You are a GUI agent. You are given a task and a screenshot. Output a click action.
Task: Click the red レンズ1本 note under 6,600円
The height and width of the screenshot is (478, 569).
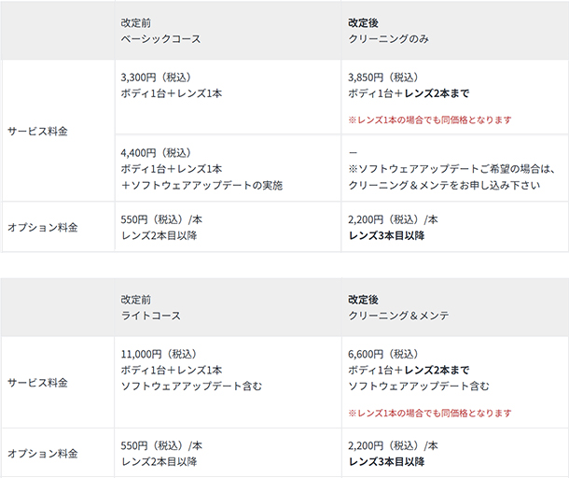point(429,413)
